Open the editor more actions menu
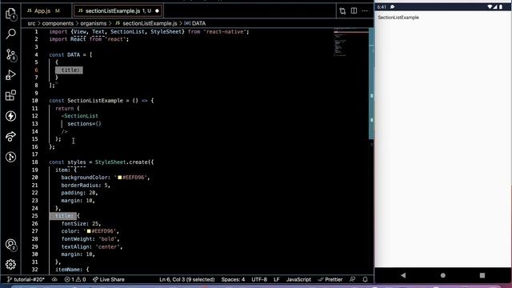The height and width of the screenshot is (288, 512). [365, 10]
